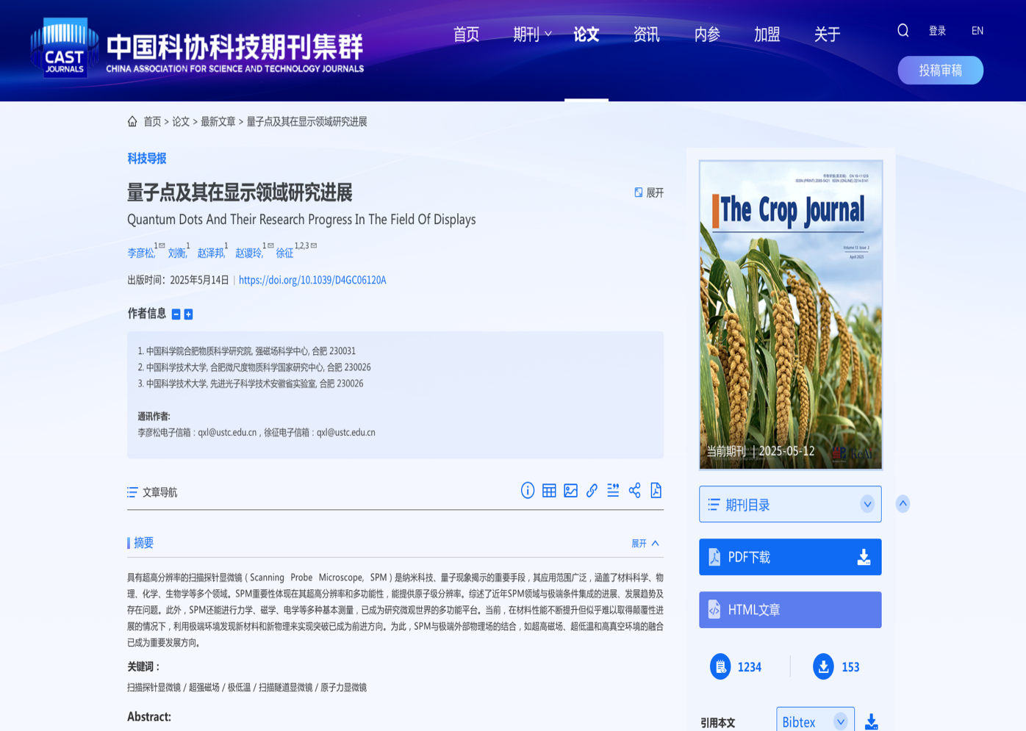Open 内参 in top navigation
Viewport: 1026px width, 731px height.
point(707,35)
